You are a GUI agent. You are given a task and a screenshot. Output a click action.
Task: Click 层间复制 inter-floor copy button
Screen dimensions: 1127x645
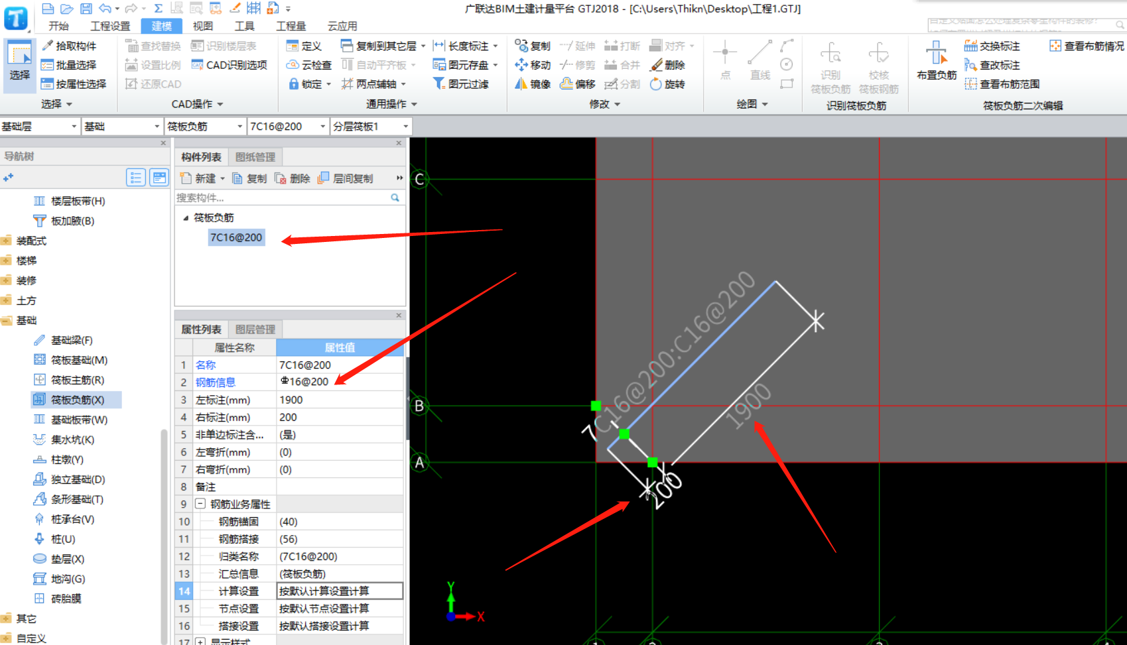[346, 178]
